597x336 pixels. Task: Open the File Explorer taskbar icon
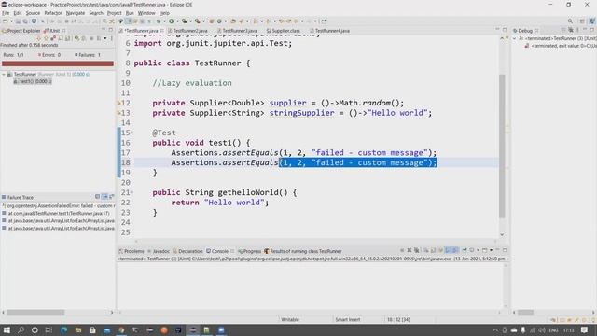(x=78, y=329)
